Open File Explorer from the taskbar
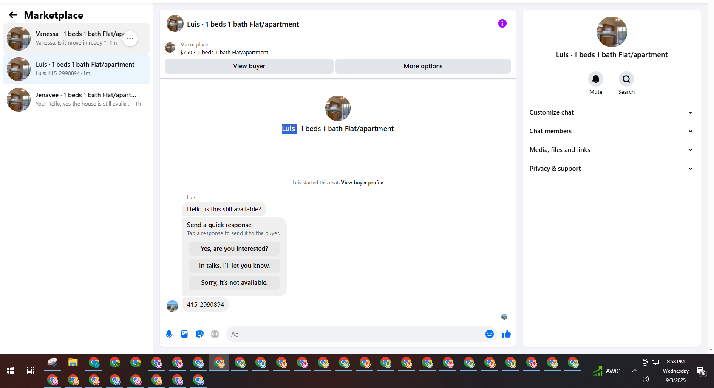Image resolution: width=714 pixels, height=388 pixels. pyautogui.click(x=73, y=363)
